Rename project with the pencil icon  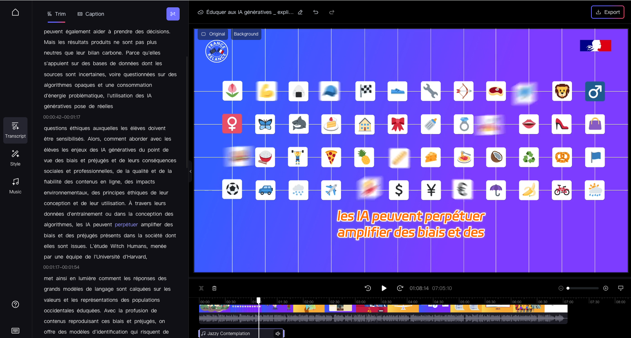coord(300,12)
